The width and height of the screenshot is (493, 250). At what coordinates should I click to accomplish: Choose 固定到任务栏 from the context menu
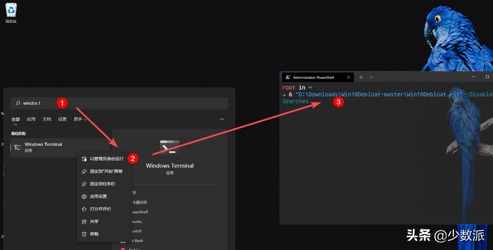[x=104, y=184]
